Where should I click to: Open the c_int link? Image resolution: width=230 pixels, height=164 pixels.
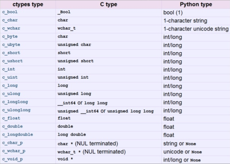[x=9, y=69]
